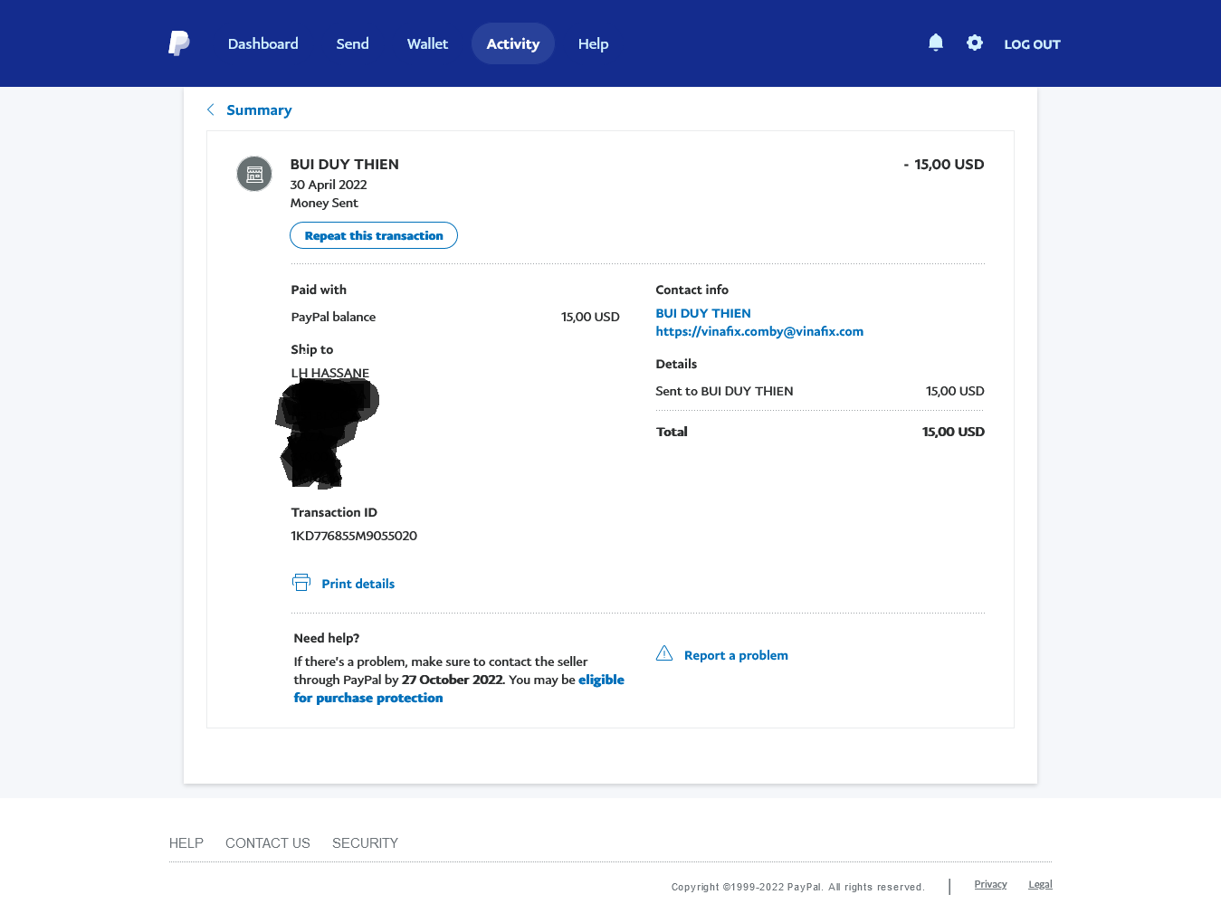Click the Total 15,00 USD amount

coord(953,432)
